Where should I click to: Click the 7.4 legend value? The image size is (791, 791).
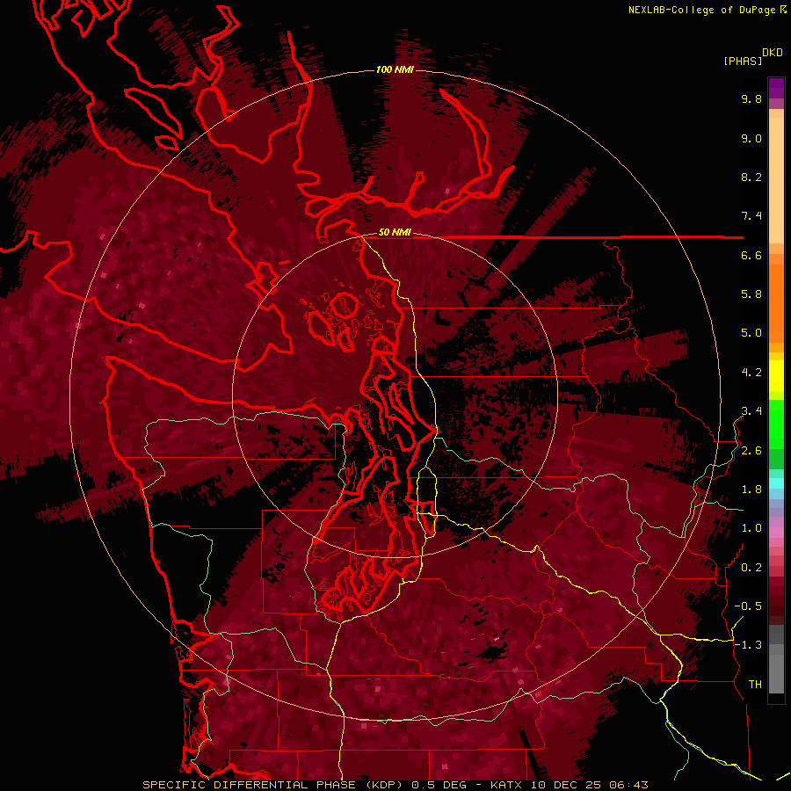pyautogui.click(x=751, y=216)
